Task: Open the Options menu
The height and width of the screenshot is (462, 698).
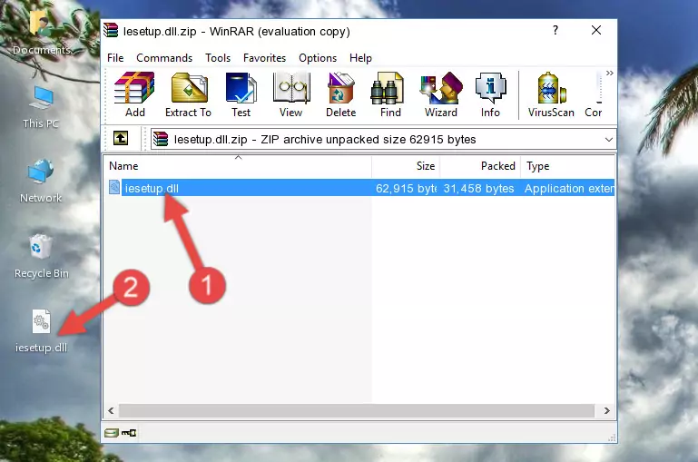Action: tap(318, 58)
